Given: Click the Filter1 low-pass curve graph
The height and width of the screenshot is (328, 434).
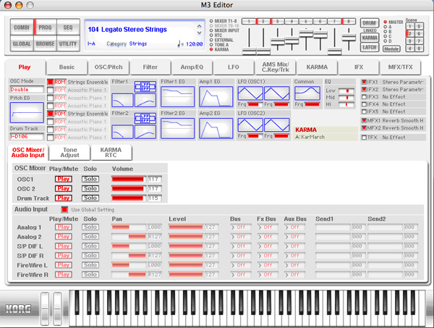Looking at the screenshot, I should pyautogui.click(x=122, y=101).
